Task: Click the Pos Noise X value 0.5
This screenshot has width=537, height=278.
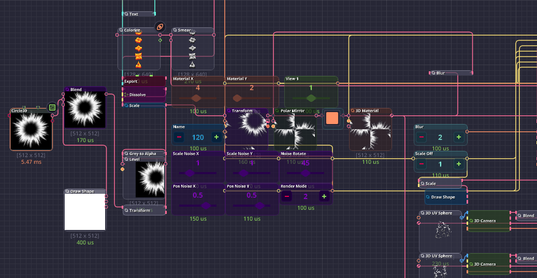Action: pyautogui.click(x=198, y=195)
